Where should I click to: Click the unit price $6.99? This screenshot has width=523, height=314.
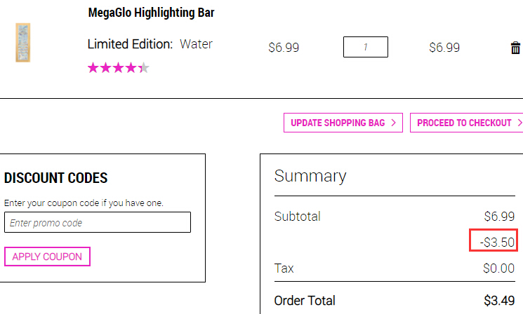[x=284, y=47]
